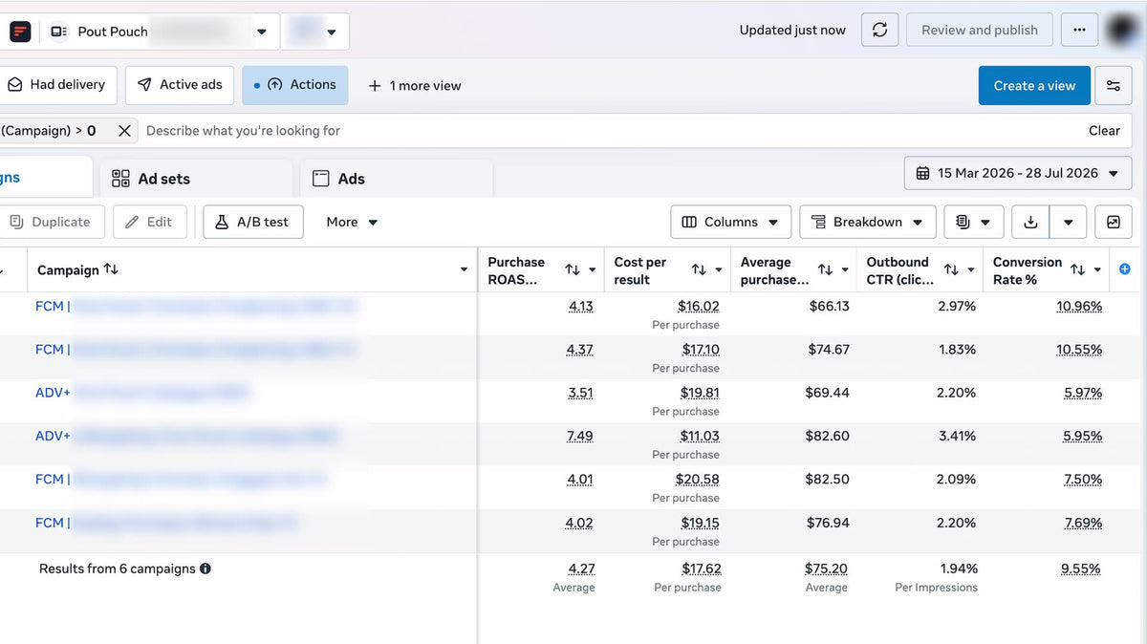Sort the Conversion Rate % column

pos(1077,270)
